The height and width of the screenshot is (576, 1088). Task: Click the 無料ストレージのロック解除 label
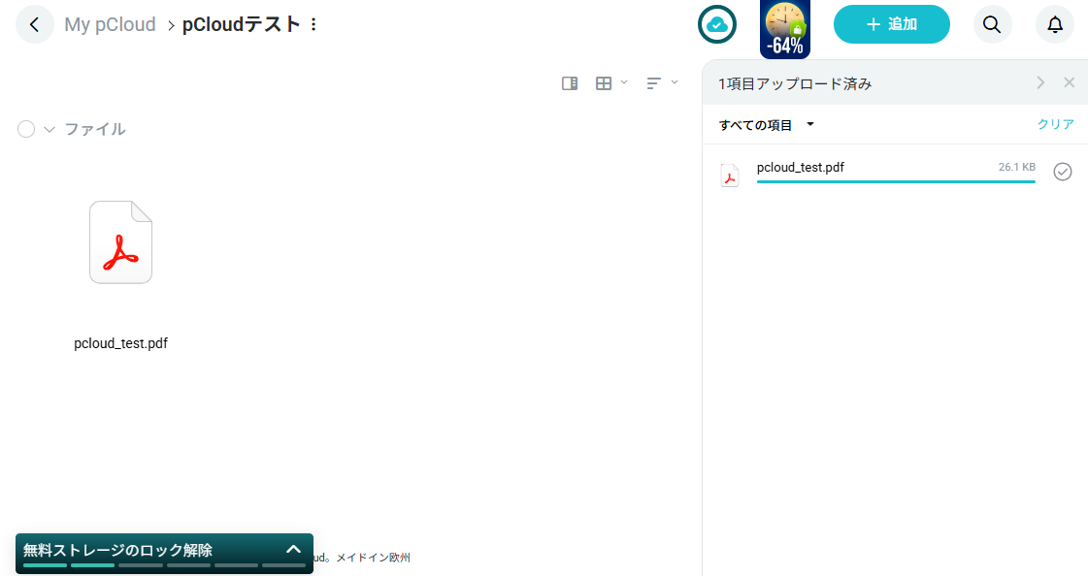tap(118, 551)
